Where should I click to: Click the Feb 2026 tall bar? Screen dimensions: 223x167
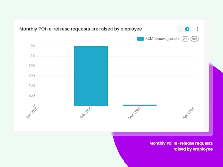[x=91, y=76]
